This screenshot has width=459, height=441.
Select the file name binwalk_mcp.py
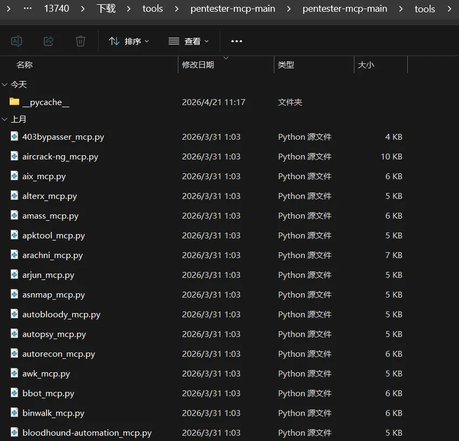point(53,413)
